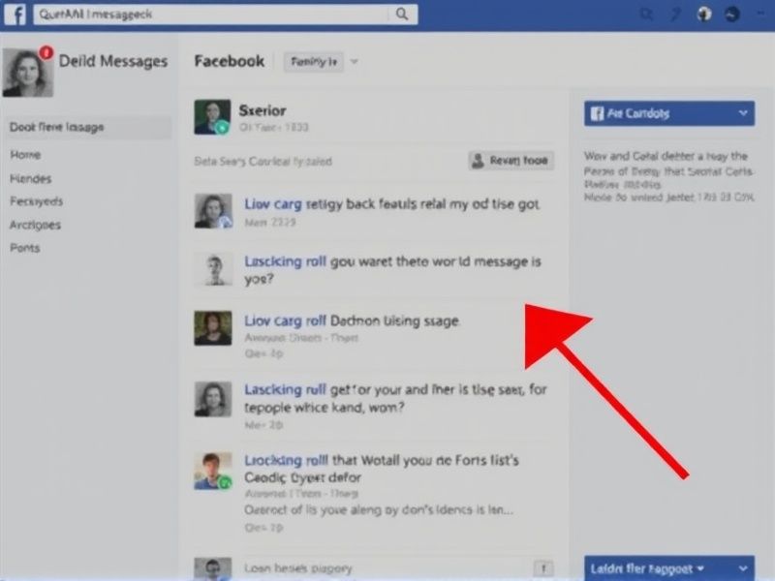Focus the top search input field
The image size is (775, 581).
(226, 15)
